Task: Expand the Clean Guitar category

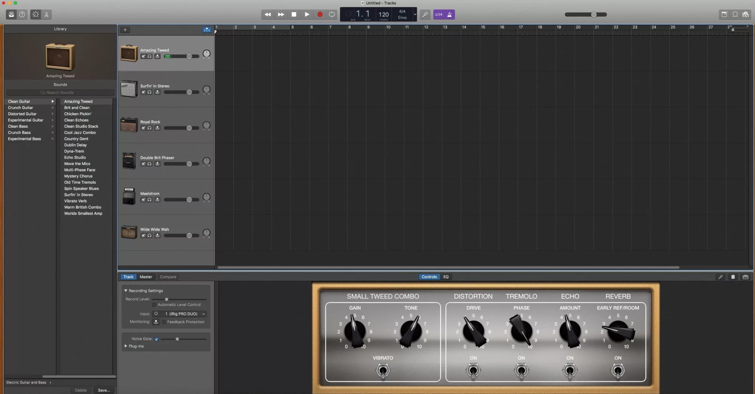Action: pos(52,101)
